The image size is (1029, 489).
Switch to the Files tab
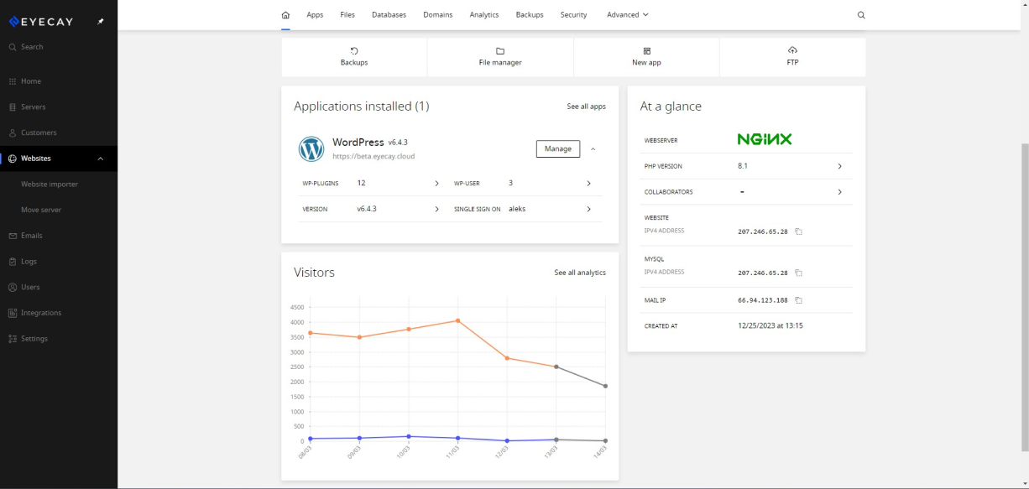pyautogui.click(x=347, y=15)
